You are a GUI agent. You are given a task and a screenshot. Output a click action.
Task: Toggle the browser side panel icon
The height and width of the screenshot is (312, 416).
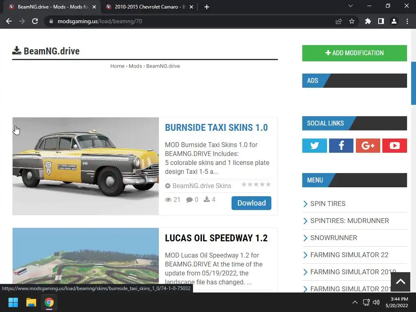tap(381, 21)
